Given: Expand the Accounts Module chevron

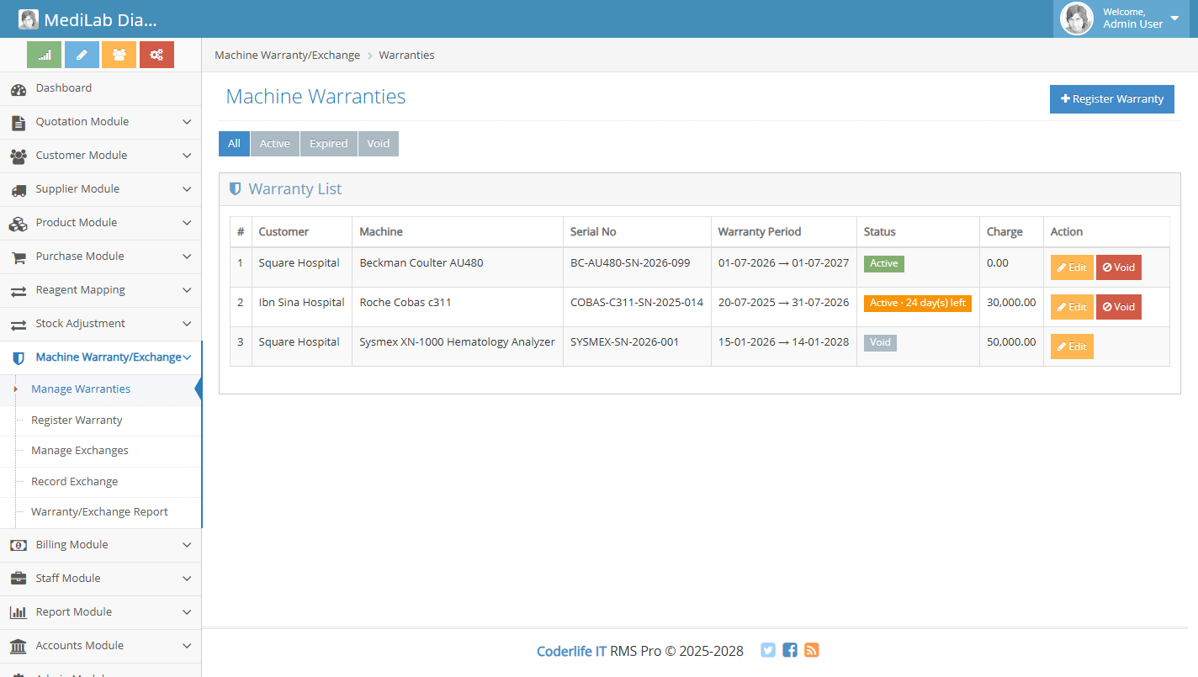Looking at the screenshot, I should point(187,646).
